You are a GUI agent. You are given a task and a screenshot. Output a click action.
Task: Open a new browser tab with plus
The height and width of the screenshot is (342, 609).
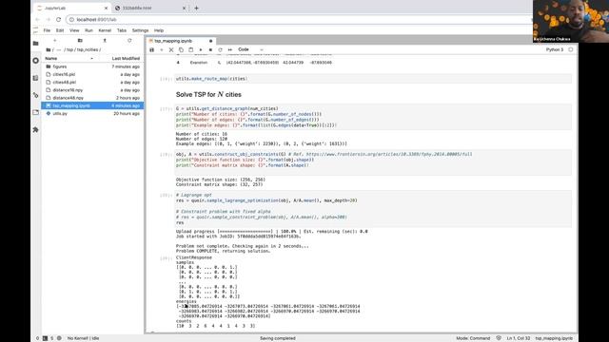tap(196, 8)
